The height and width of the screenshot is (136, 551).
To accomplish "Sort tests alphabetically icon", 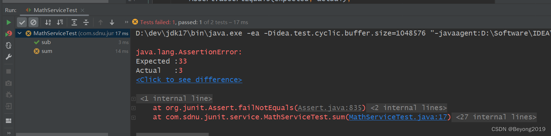I will [x=48, y=22].
